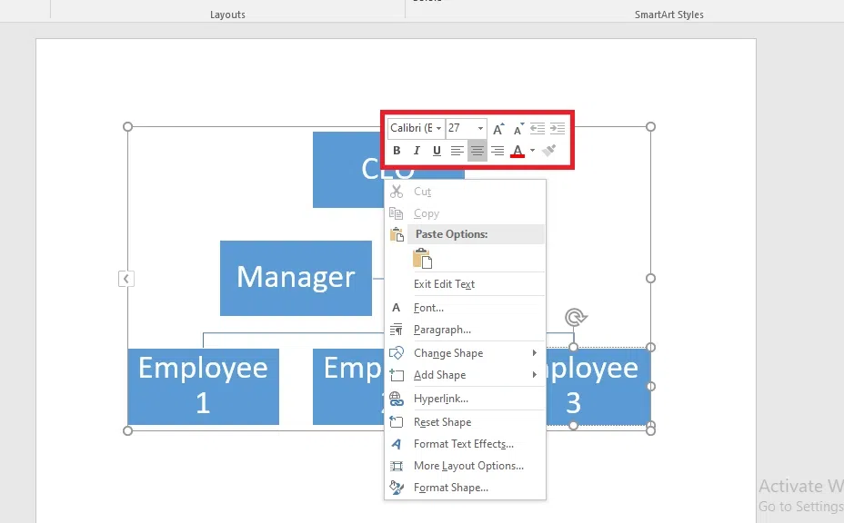
Task: Select the Employee 1 box
Action: coord(203,387)
